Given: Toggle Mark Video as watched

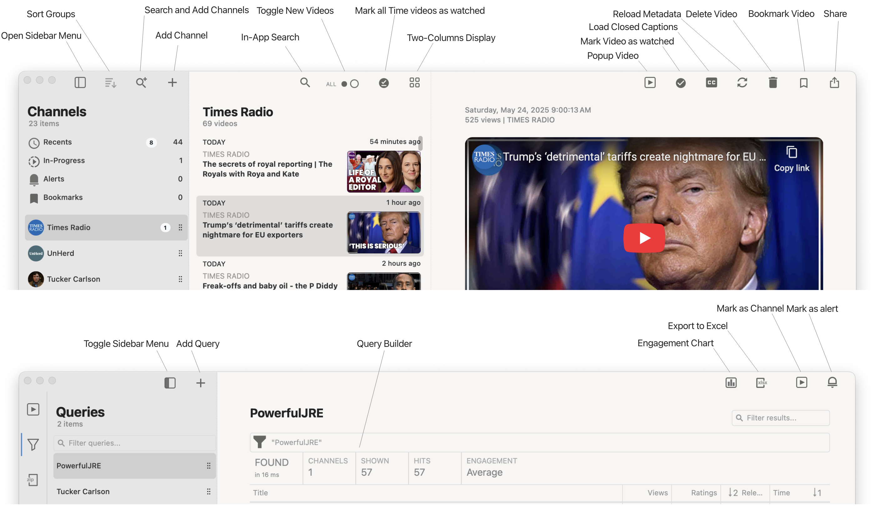Looking at the screenshot, I should click(681, 83).
